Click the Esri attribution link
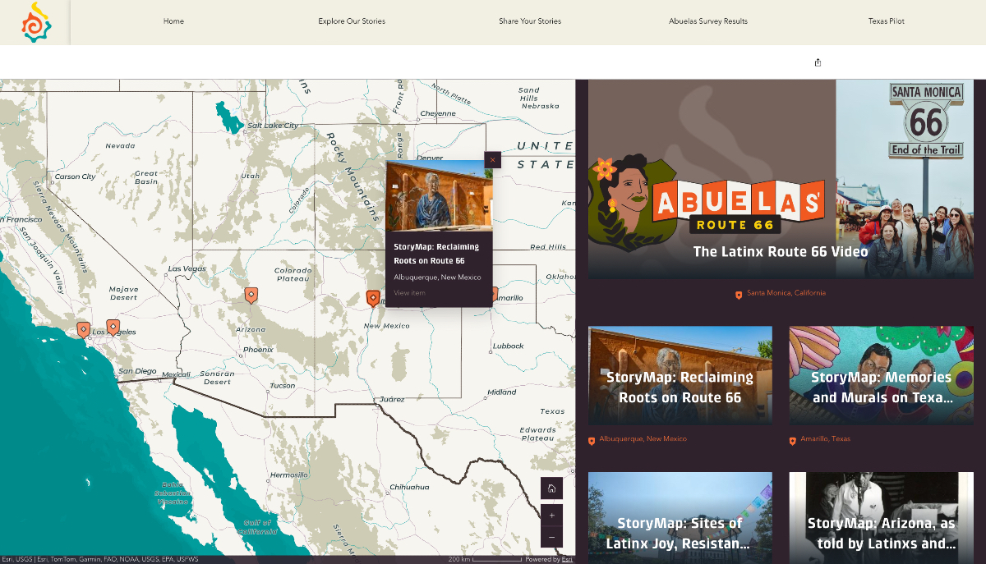Image resolution: width=986 pixels, height=564 pixels. 567,559
